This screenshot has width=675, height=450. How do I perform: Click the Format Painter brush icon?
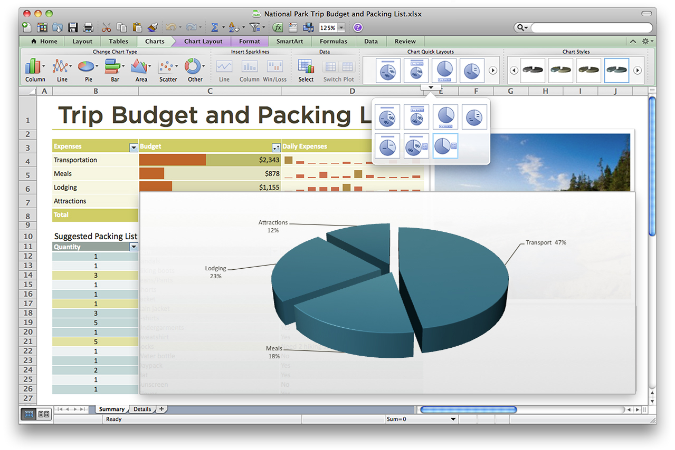(153, 28)
